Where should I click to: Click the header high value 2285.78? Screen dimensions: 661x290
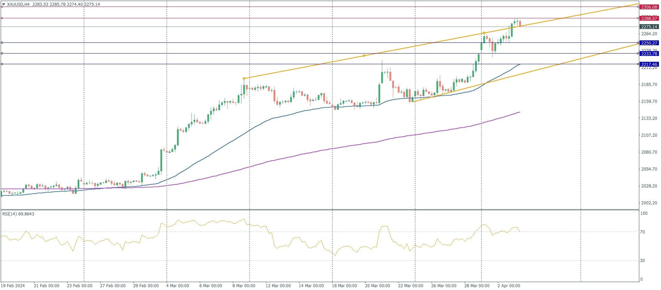pyautogui.click(x=57, y=4)
